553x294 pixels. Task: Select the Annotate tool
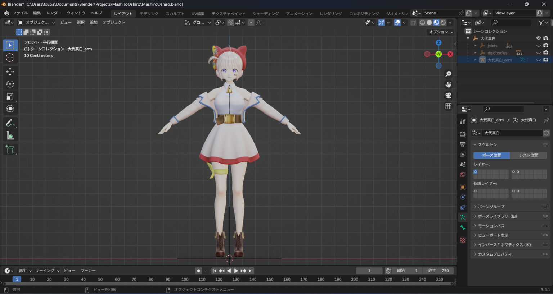click(x=10, y=123)
